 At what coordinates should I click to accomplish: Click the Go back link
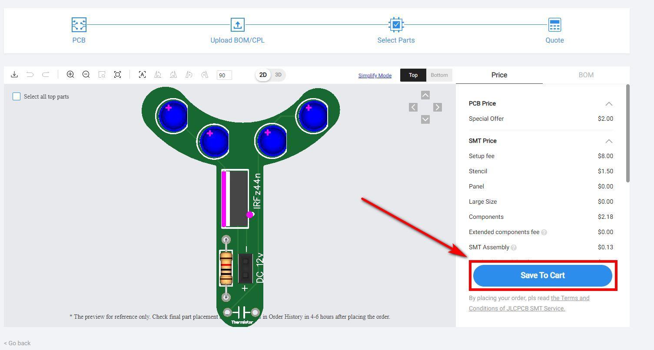point(17,343)
